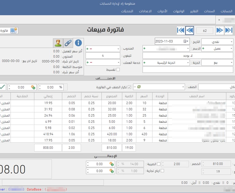Expand the customer name الاسم dropdown

[188, 49]
